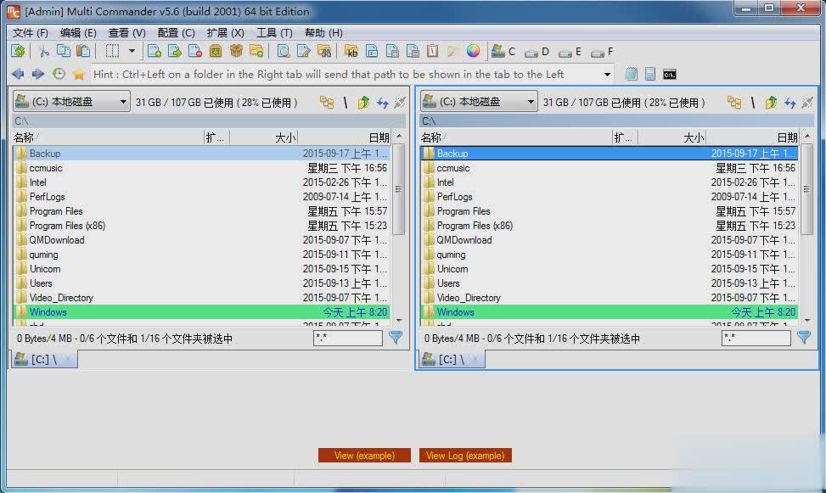Click the multicolor wheel icon
826x493 pixels.
click(473, 51)
